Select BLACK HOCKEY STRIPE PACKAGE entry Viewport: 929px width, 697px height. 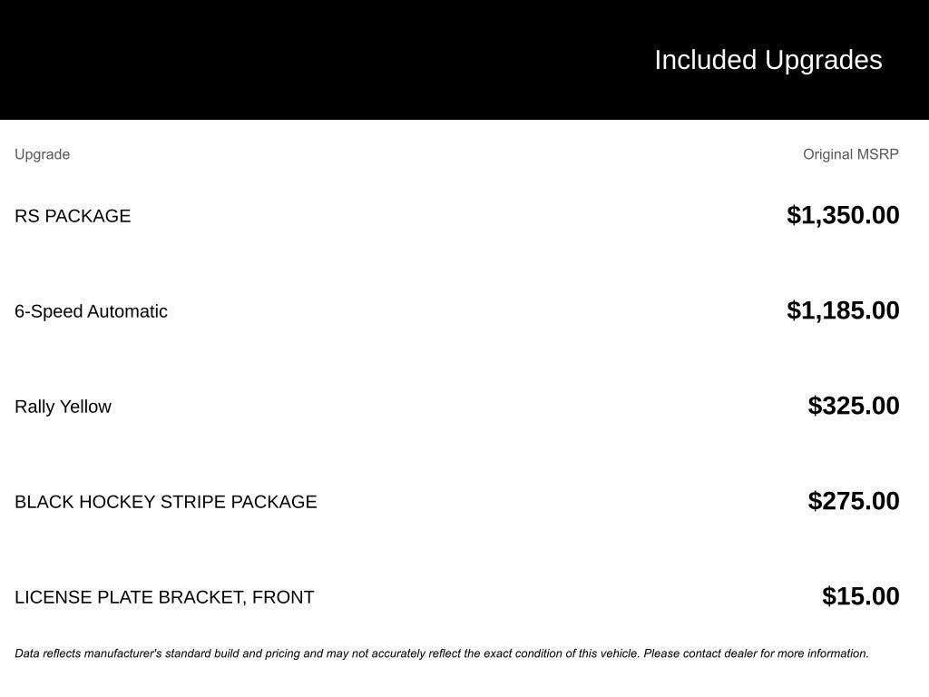pos(166,502)
